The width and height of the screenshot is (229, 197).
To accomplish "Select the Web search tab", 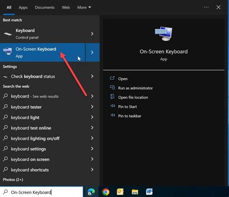I will pos(66,7).
